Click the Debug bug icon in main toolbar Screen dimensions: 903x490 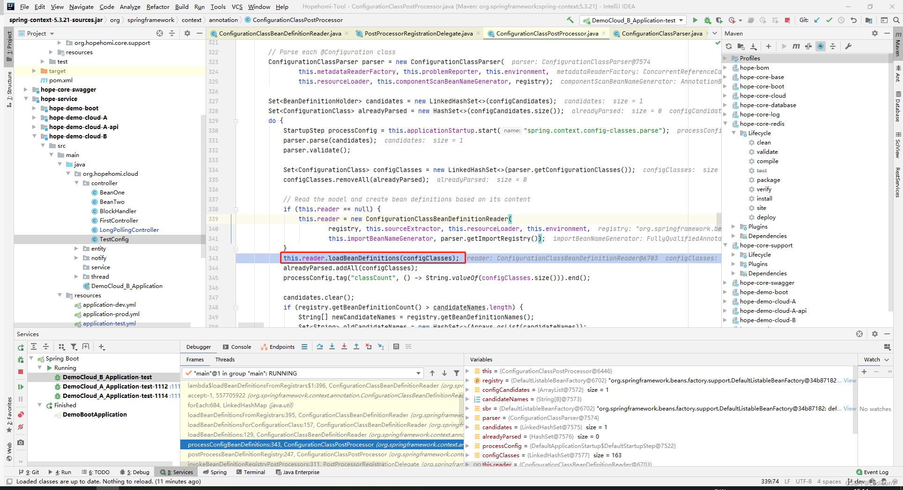707,20
